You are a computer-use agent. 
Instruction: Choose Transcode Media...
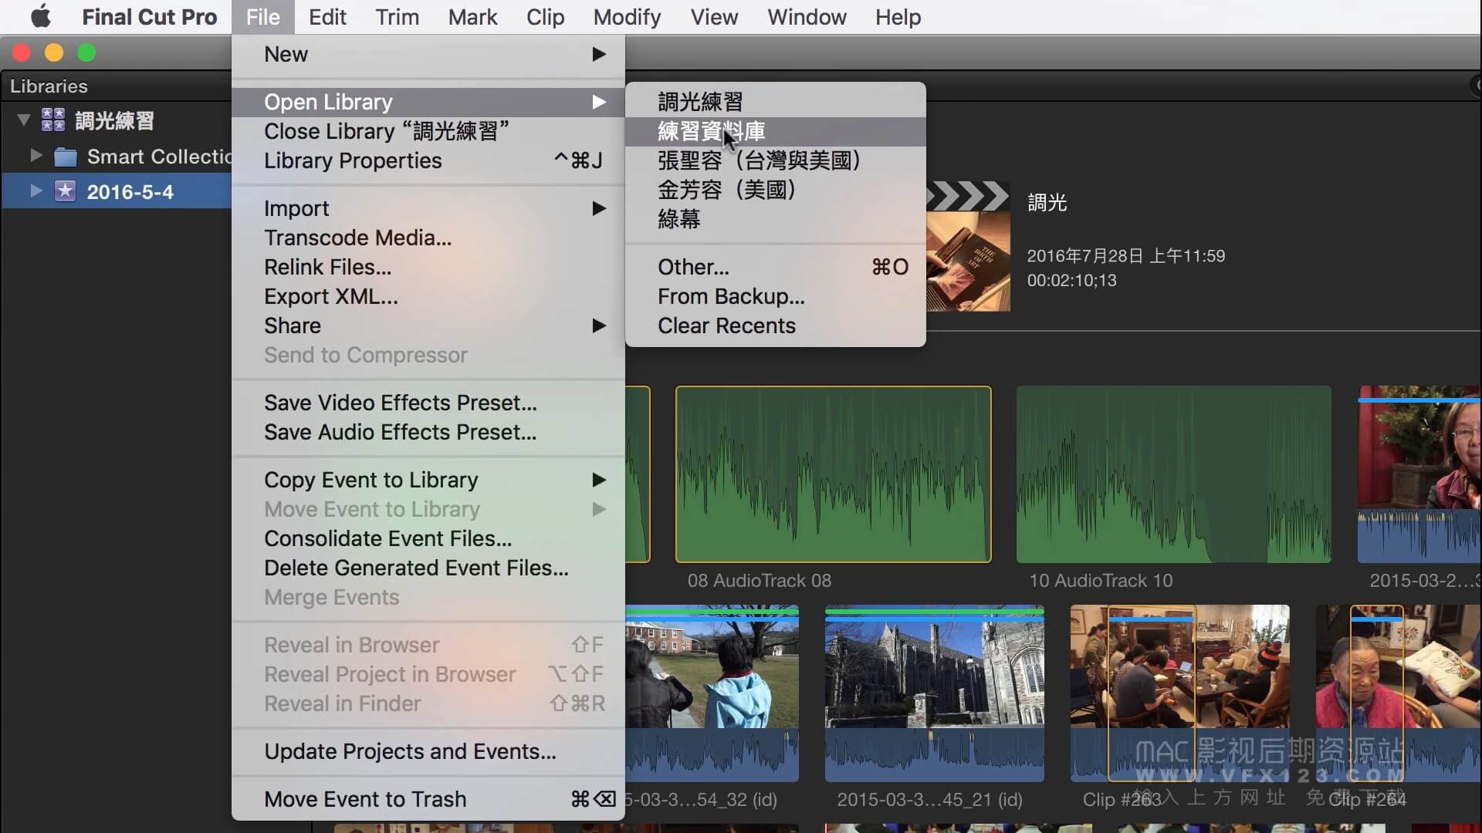click(x=428, y=238)
